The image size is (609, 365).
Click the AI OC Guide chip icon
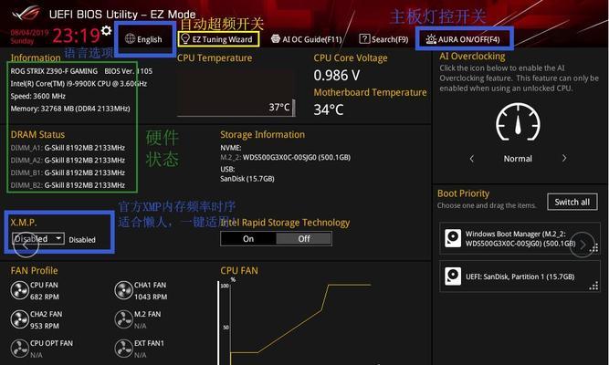[x=276, y=39]
